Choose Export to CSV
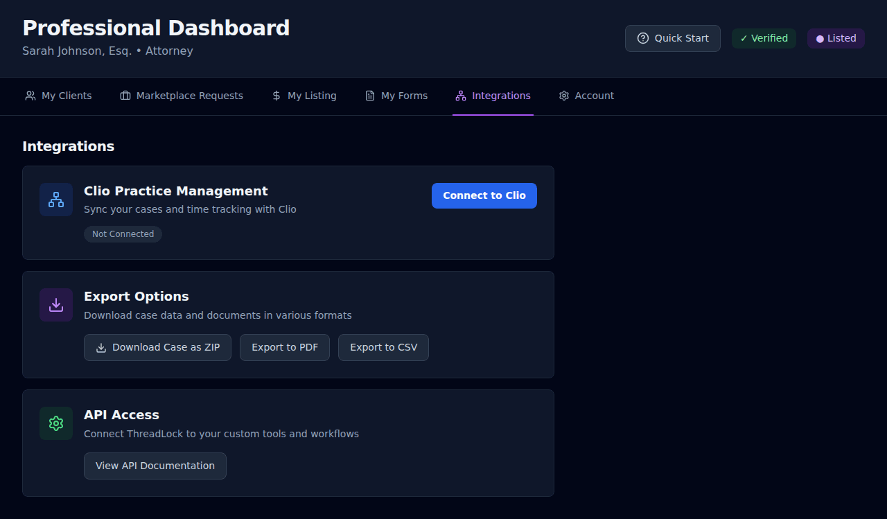 coord(383,348)
